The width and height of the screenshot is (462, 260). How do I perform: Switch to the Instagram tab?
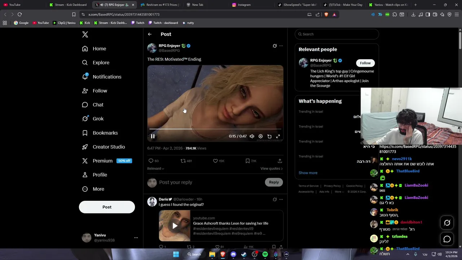point(252,5)
